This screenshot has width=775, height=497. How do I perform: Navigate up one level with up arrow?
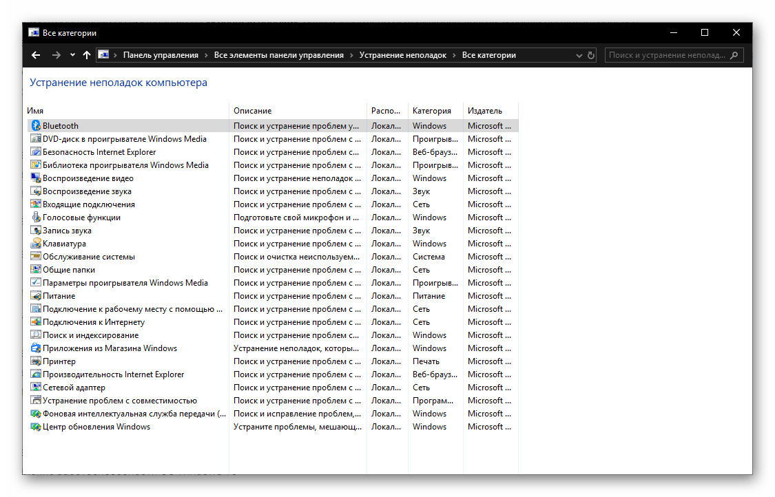[87, 55]
